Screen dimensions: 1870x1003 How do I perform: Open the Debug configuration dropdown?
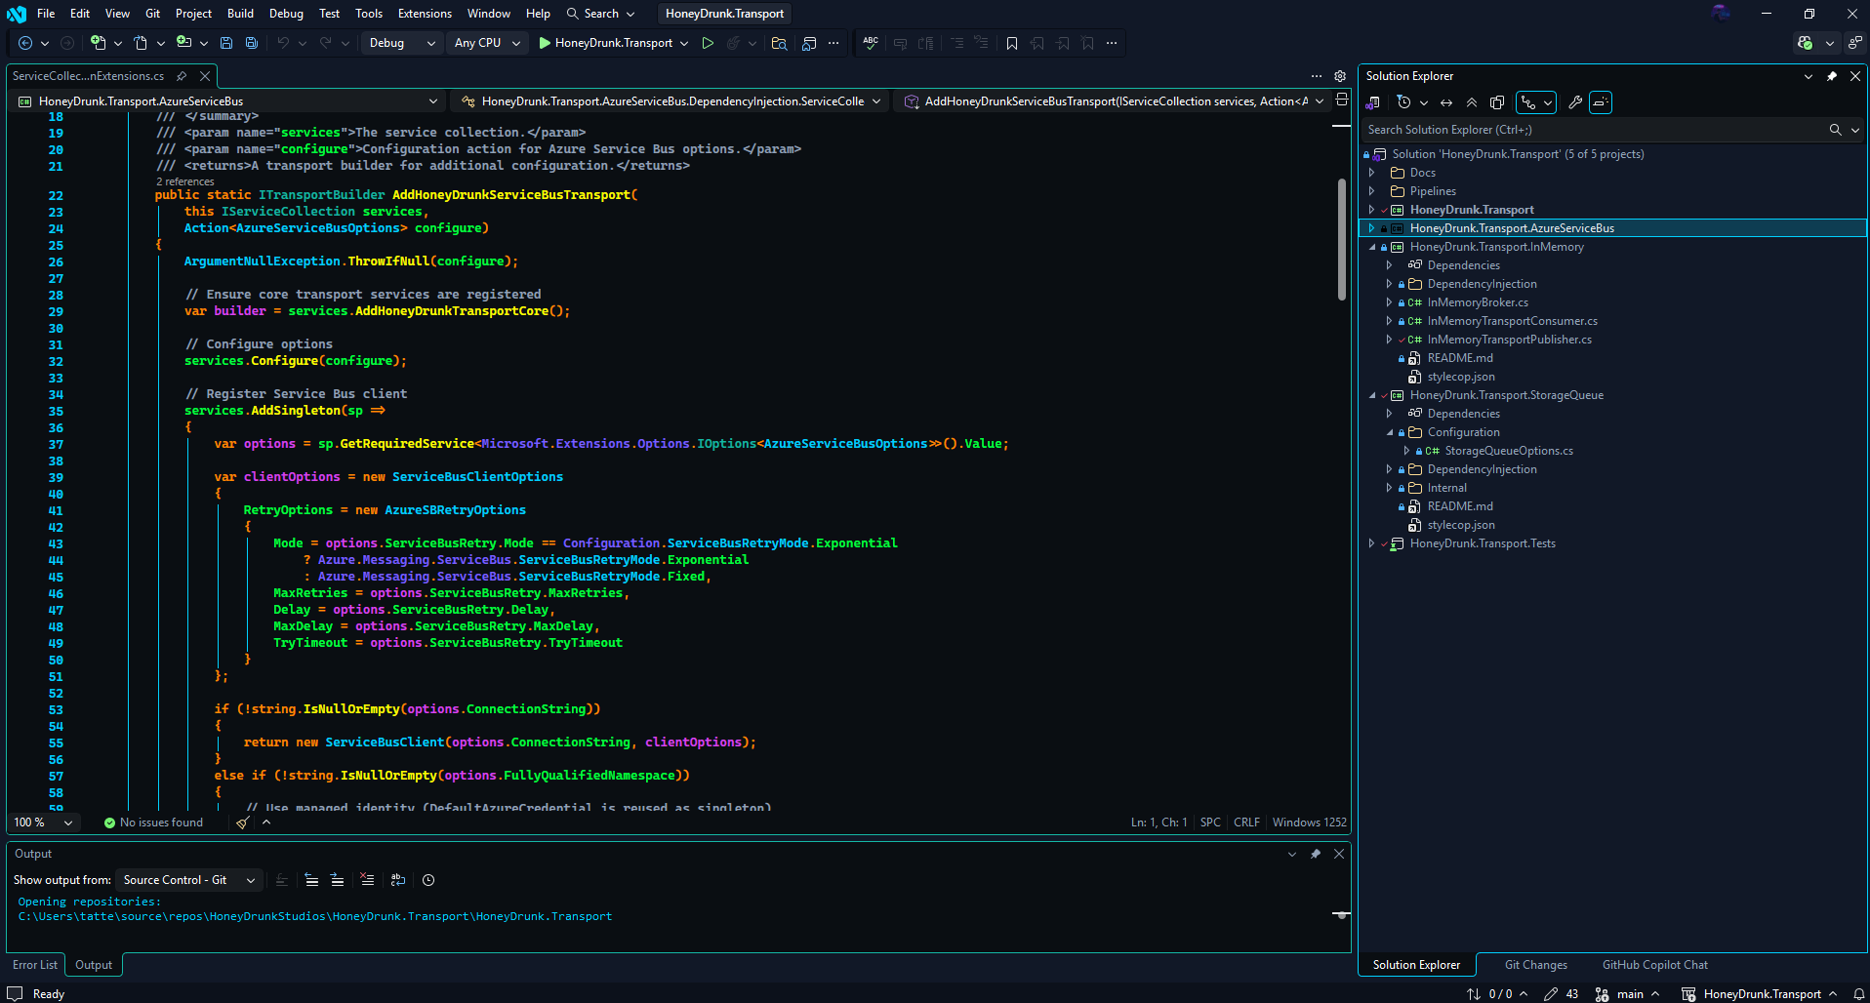click(400, 43)
